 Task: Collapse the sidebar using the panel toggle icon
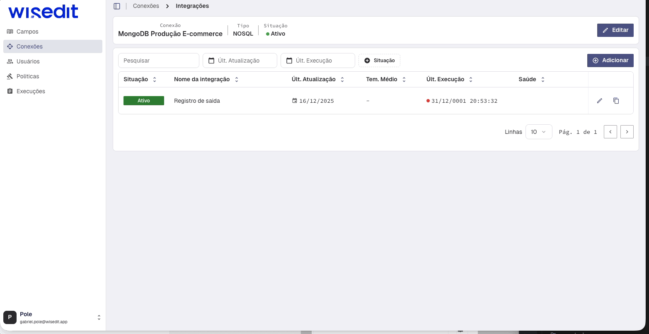tap(116, 6)
